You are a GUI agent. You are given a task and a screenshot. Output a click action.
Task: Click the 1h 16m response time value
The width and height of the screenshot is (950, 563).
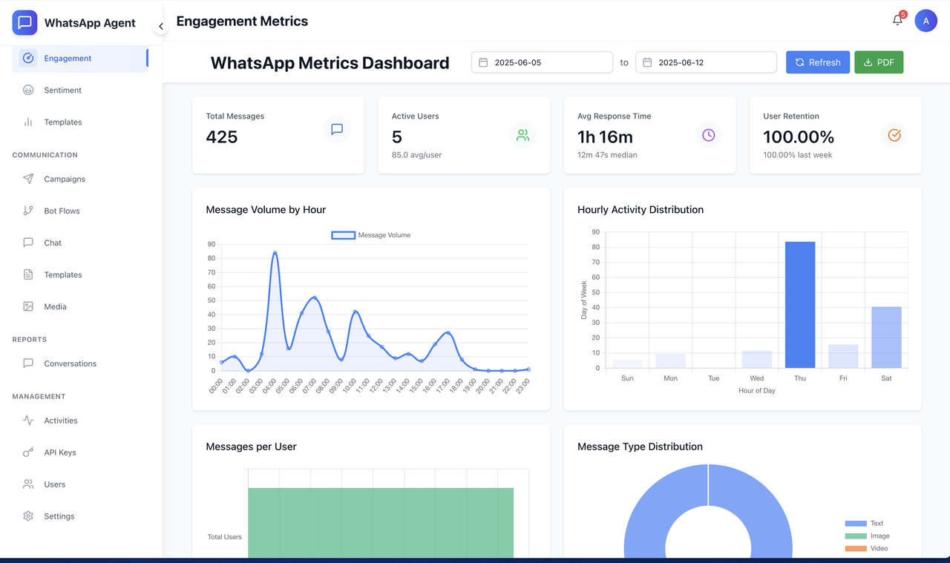point(605,136)
